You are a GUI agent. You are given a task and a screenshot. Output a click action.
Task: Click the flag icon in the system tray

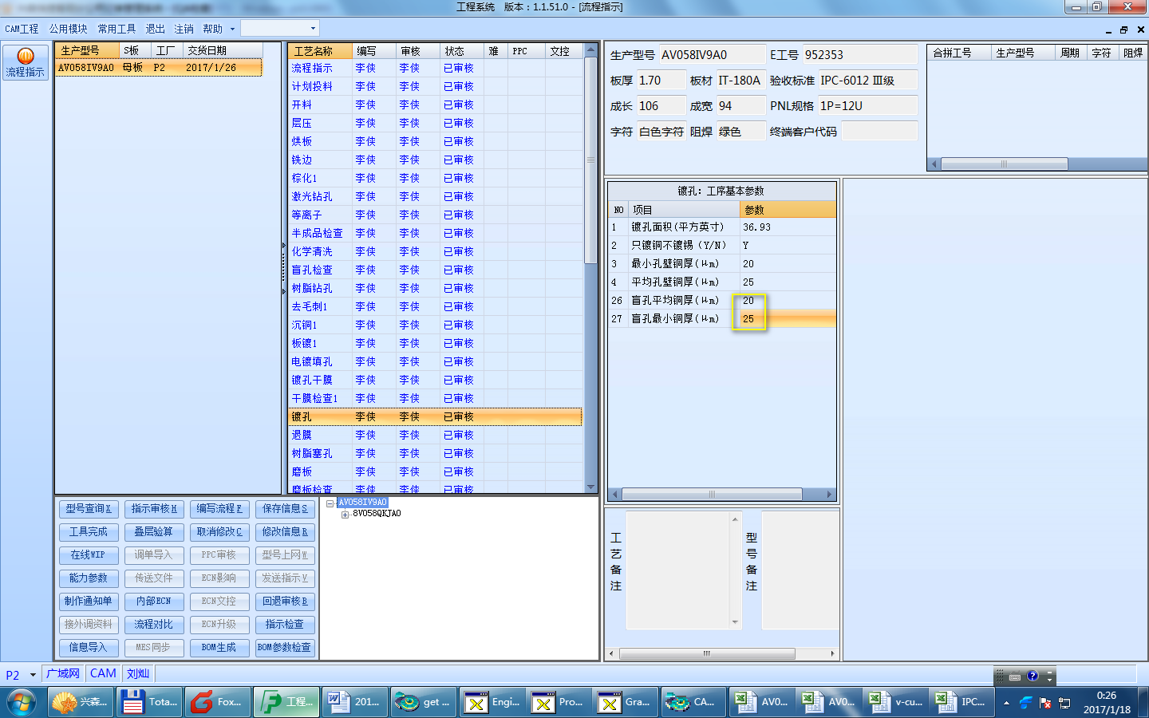point(1045,703)
